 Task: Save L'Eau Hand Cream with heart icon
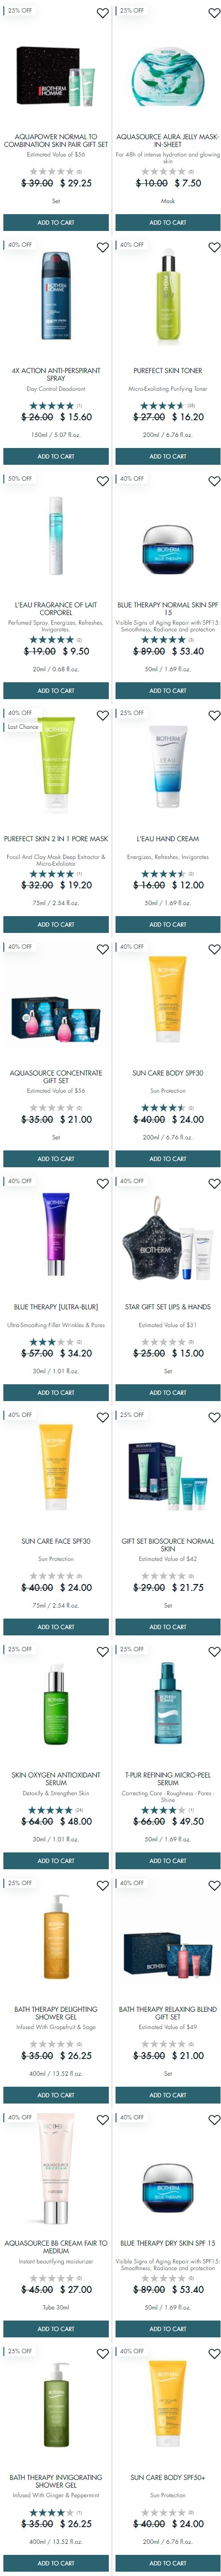click(214, 715)
